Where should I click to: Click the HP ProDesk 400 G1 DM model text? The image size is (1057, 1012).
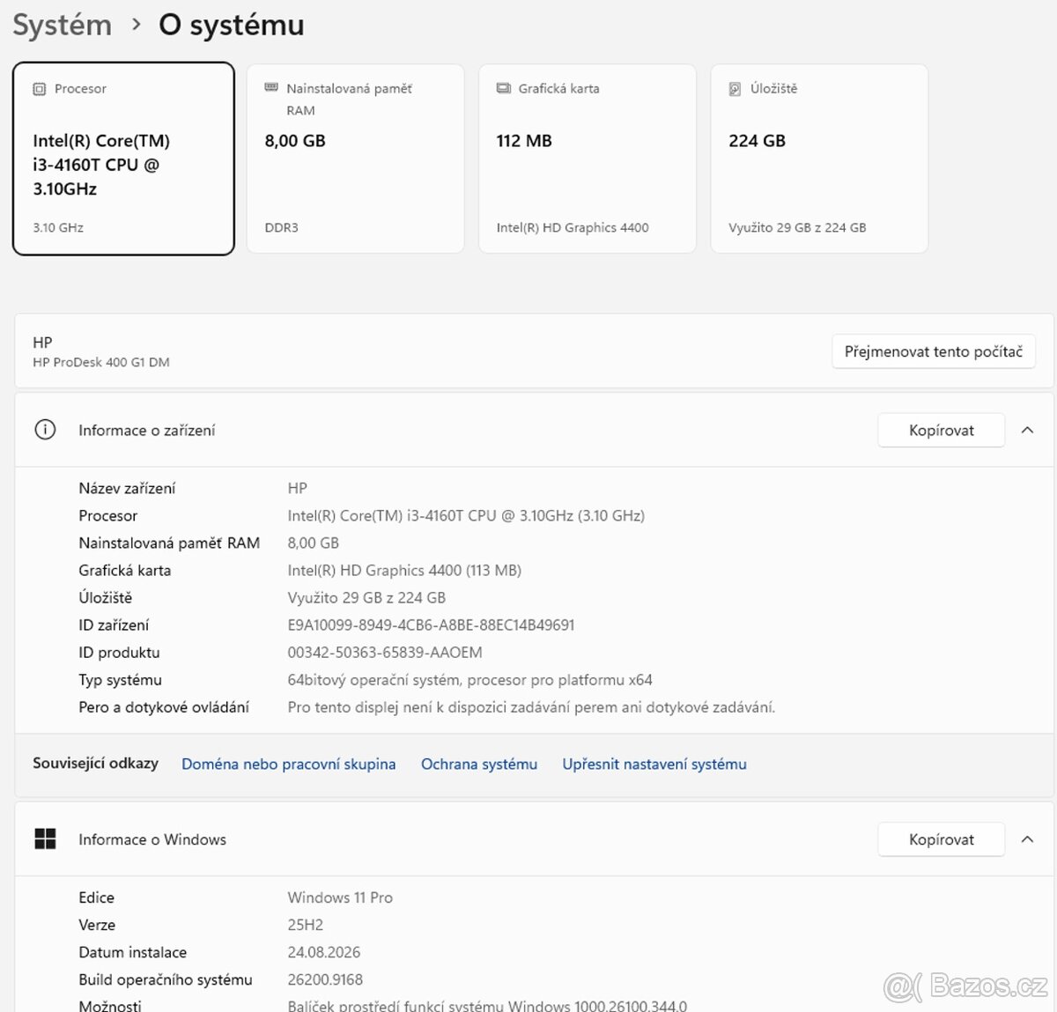101,362
